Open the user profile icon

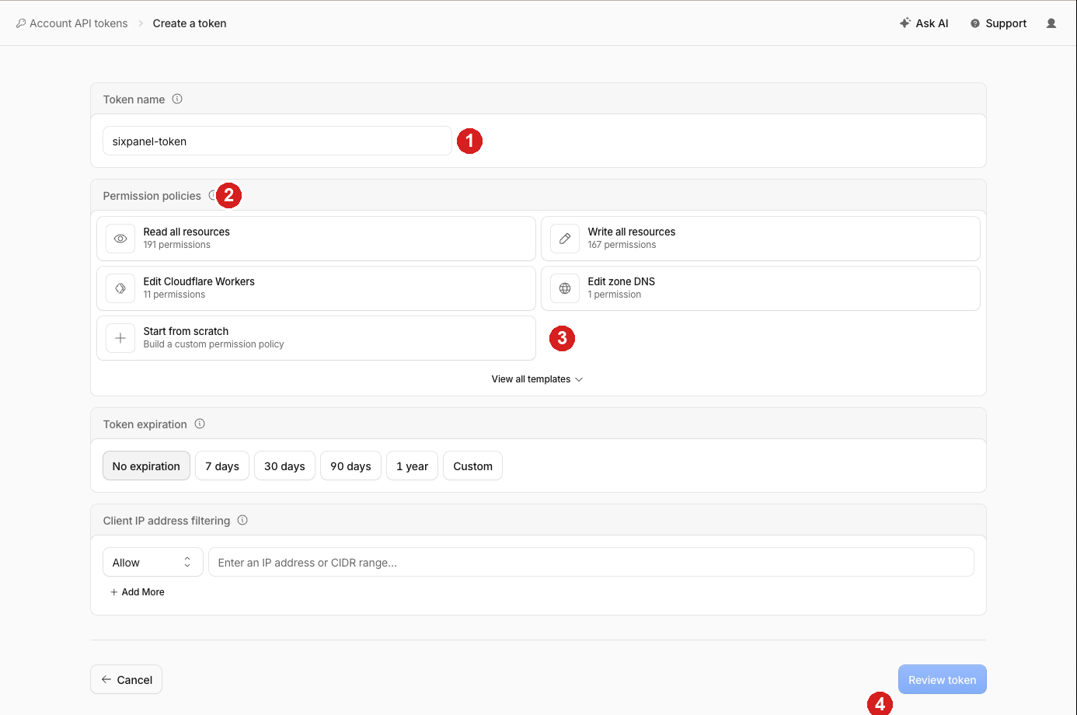(1051, 23)
